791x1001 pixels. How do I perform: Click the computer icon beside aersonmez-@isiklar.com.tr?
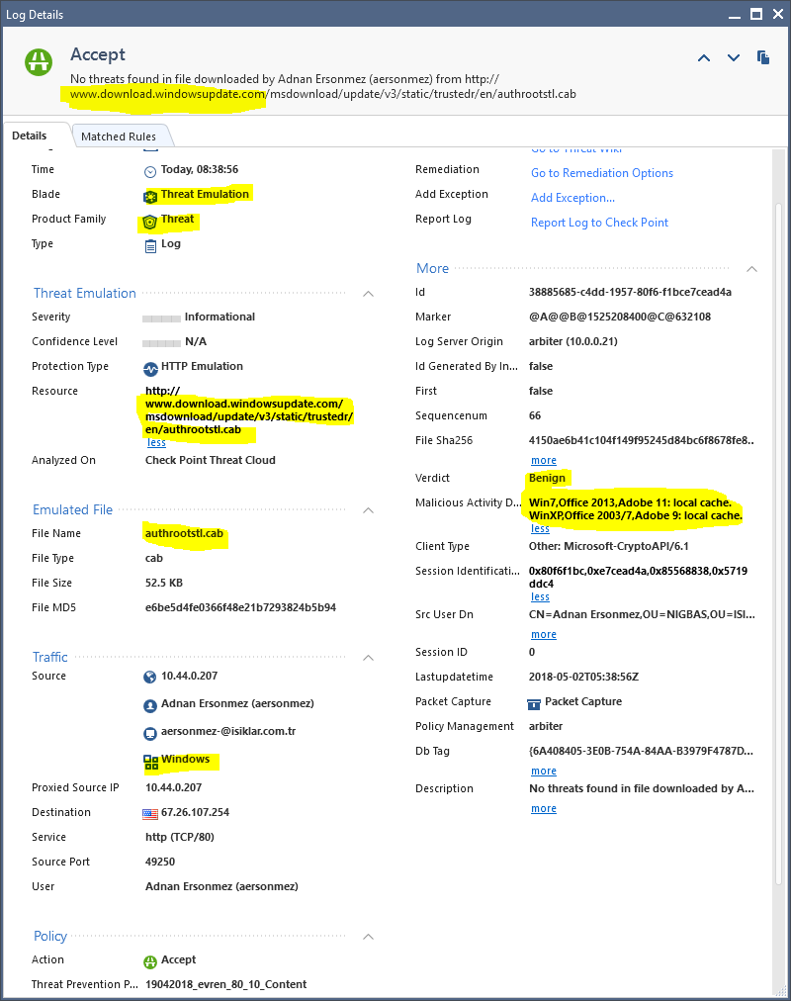pos(150,734)
